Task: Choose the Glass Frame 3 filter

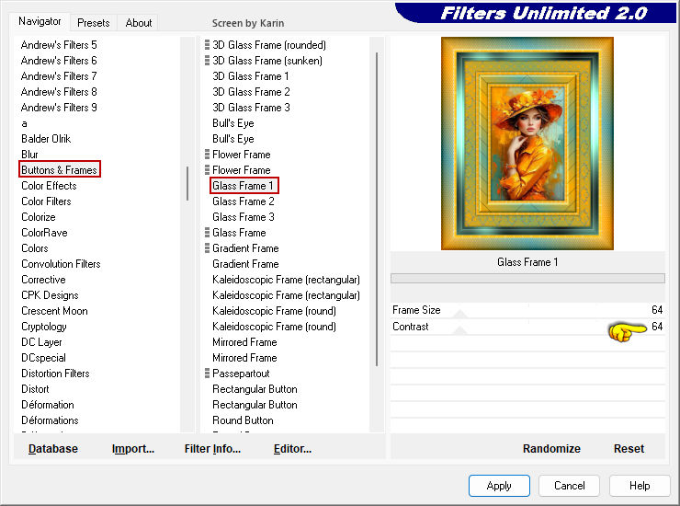Action: [244, 217]
